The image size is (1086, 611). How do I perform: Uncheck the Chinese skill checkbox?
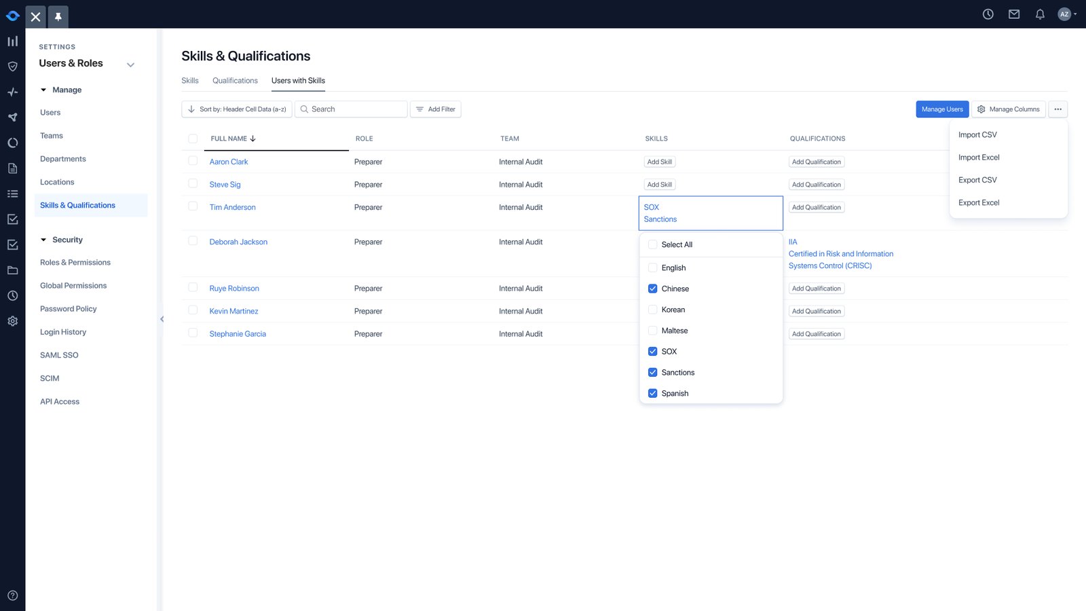(x=652, y=289)
